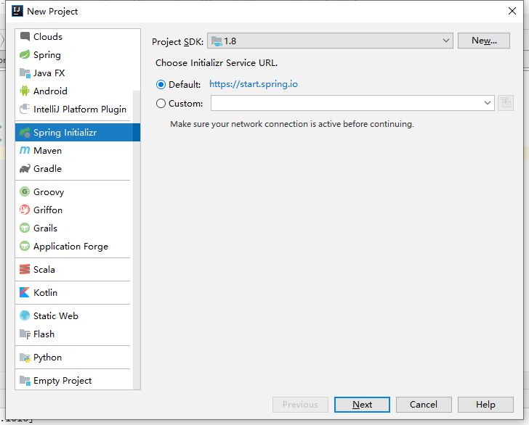The image size is (529, 425).
Task: Click inside the Custom URL text field
Action: (x=345, y=104)
